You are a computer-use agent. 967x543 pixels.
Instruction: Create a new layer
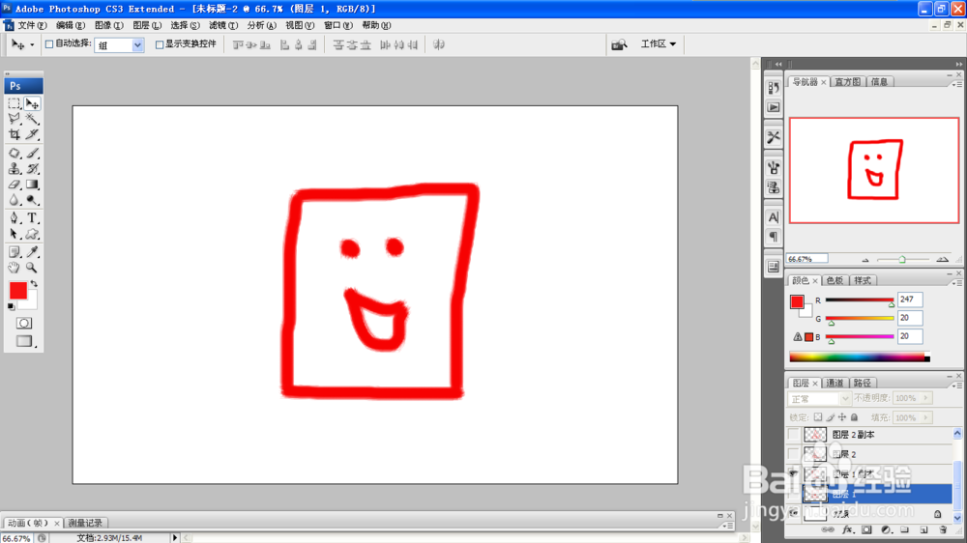point(923,529)
